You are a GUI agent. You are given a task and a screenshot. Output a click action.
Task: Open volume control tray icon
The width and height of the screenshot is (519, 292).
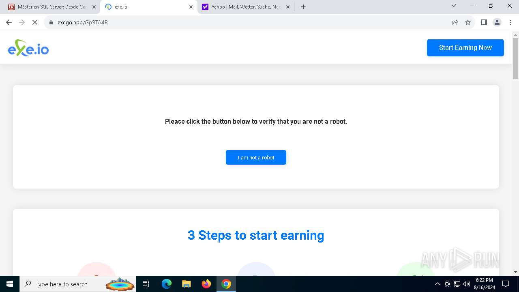click(467, 284)
